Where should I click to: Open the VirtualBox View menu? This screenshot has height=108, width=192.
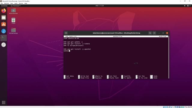pos(11,3)
